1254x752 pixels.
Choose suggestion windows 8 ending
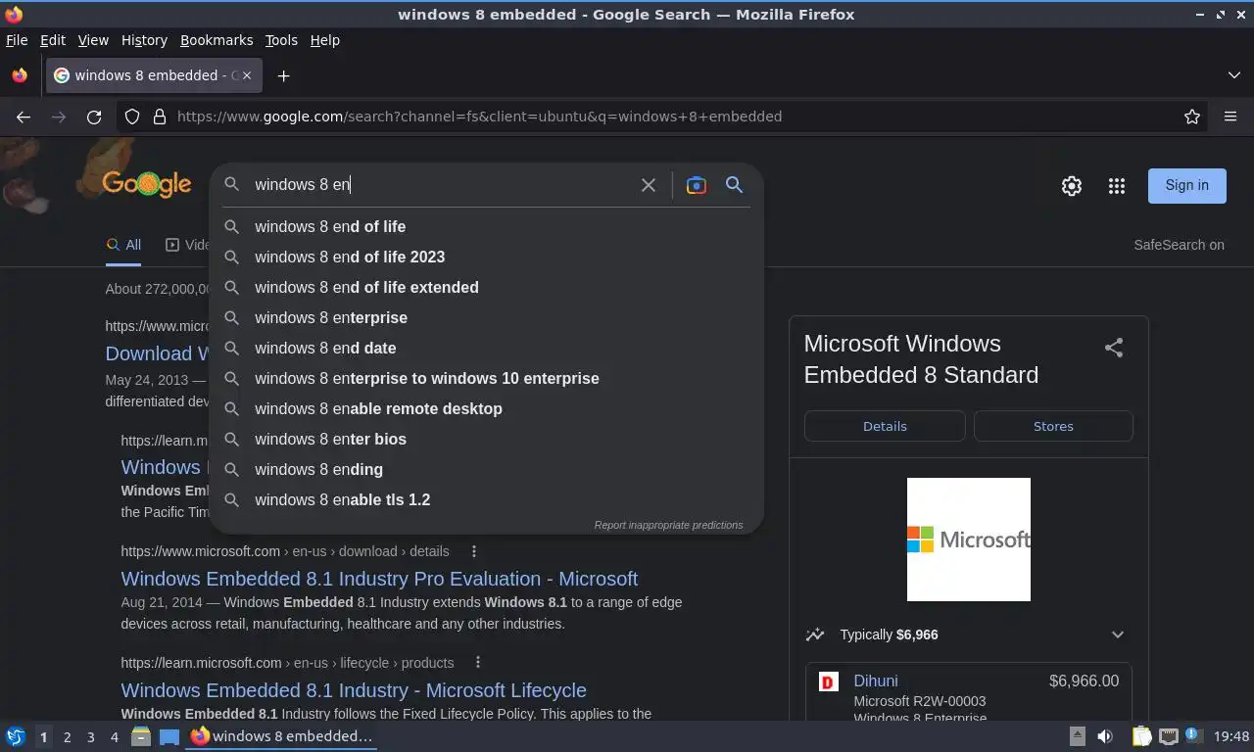coord(486,469)
